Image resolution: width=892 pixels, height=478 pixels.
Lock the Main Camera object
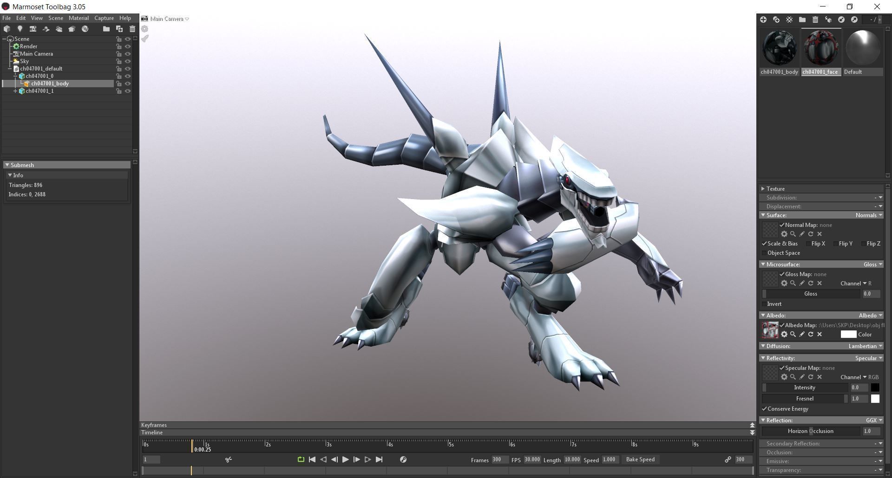click(x=119, y=54)
